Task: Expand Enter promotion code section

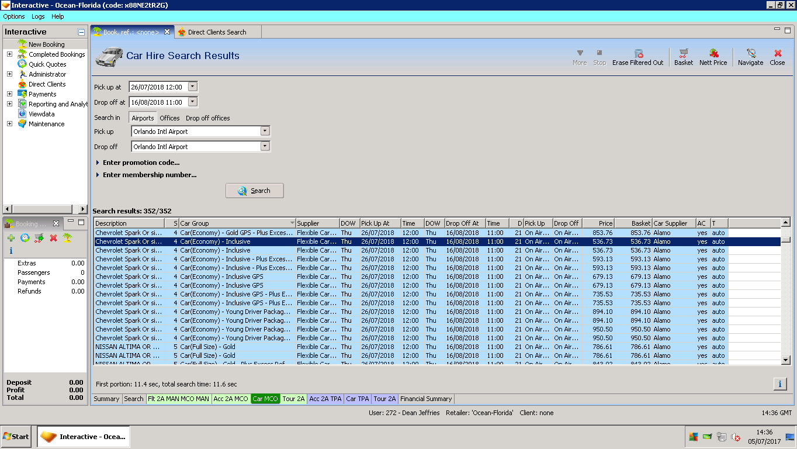Action: pyautogui.click(x=141, y=163)
